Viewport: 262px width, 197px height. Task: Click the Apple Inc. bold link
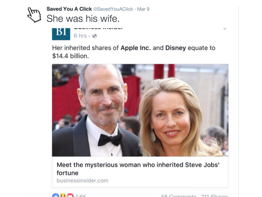point(136,48)
